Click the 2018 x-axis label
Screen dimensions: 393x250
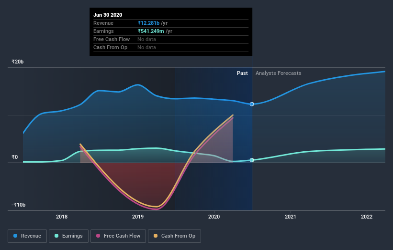point(62,217)
